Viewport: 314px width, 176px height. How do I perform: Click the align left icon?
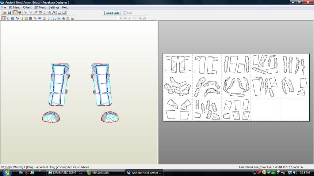pyautogui.click(x=121, y=18)
